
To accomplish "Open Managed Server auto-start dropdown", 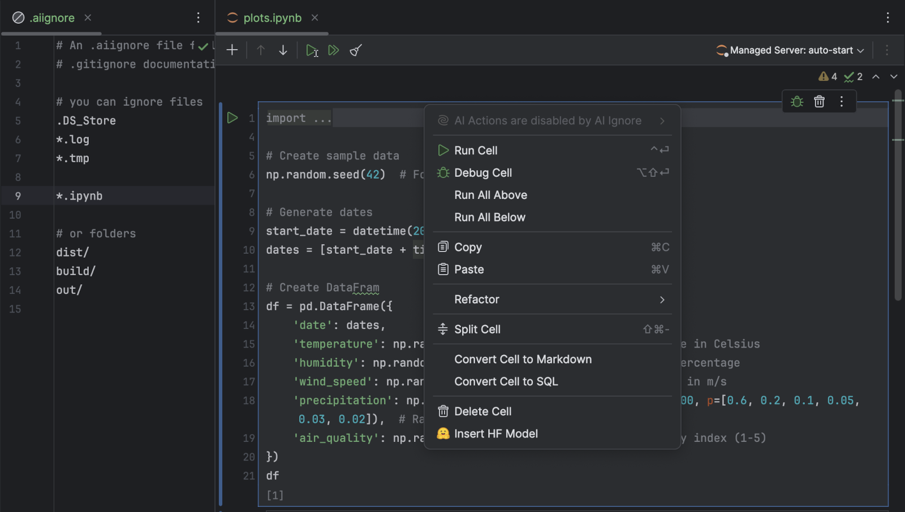I will (791, 50).
